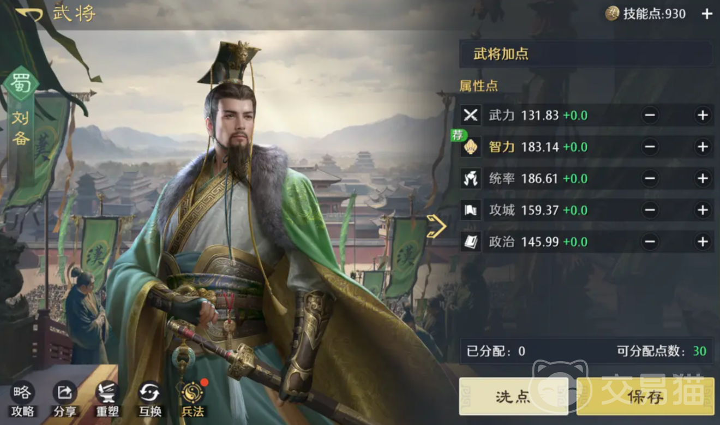Add a point to 攻城
The image size is (720, 425).
[703, 210]
